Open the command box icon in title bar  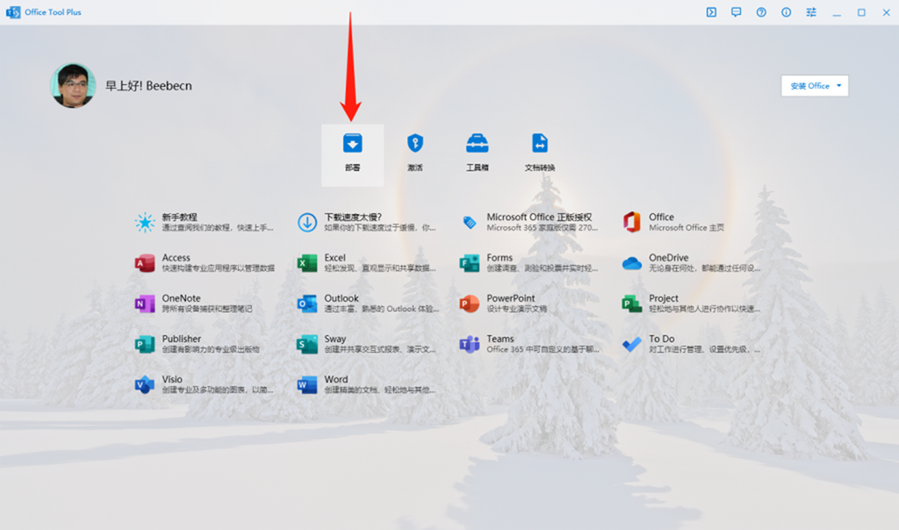[x=711, y=12]
